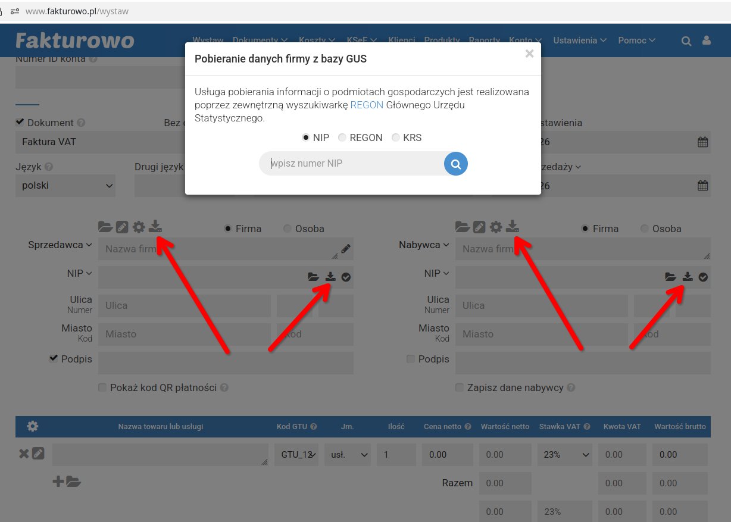The height and width of the screenshot is (522, 731).
Task: Select the NIP radio option in dialog
Action: click(306, 137)
